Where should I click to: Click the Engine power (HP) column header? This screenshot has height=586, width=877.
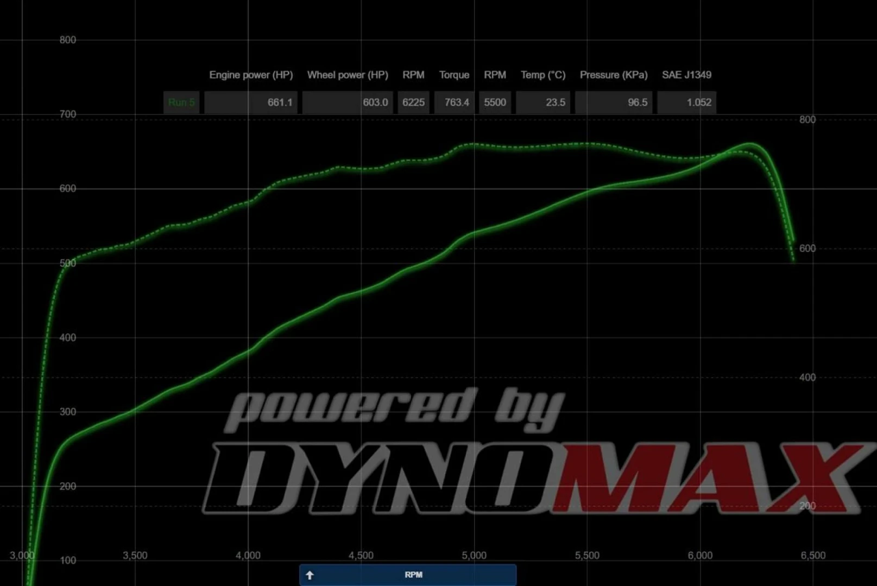(251, 75)
